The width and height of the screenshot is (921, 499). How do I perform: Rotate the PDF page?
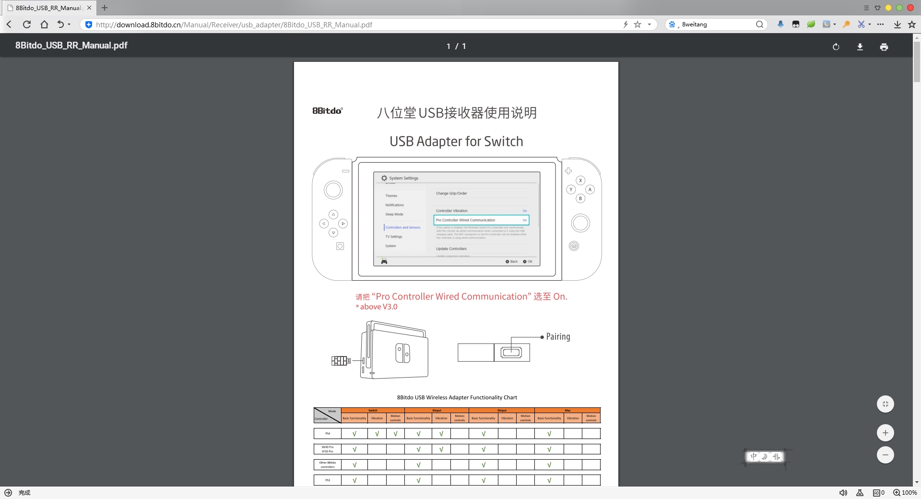click(x=836, y=47)
